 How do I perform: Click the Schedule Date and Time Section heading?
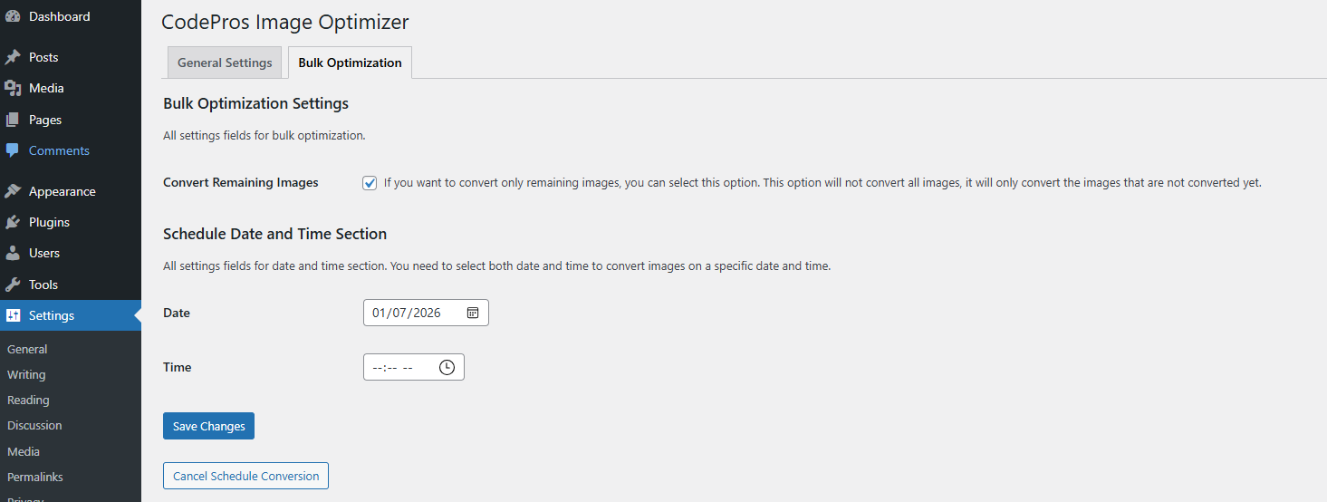coord(274,234)
